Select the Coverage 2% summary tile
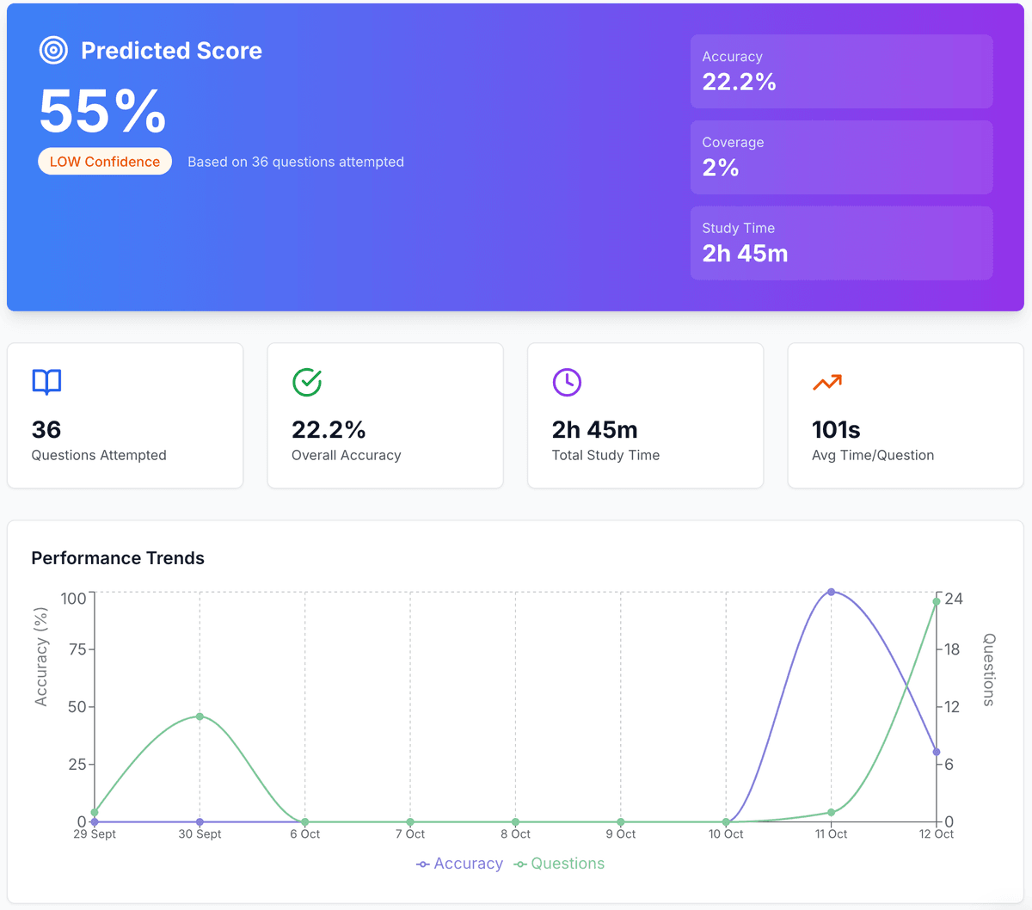 pyautogui.click(x=841, y=157)
